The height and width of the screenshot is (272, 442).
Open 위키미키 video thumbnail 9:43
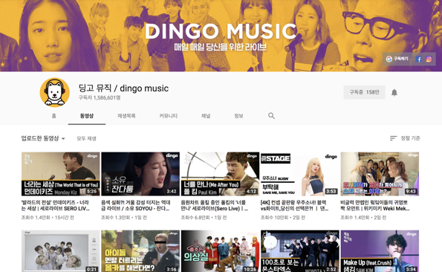click(380, 174)
